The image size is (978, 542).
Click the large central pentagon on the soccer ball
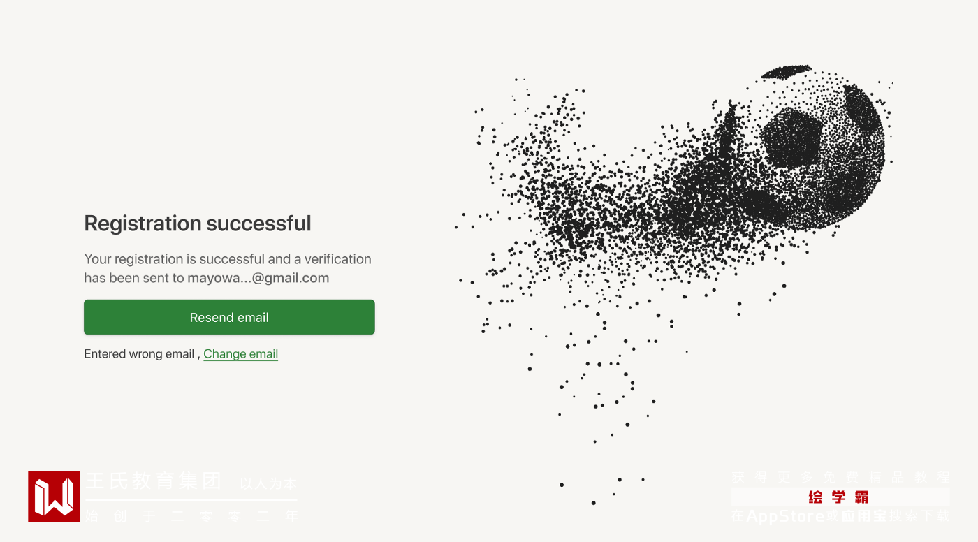(790, 136)
